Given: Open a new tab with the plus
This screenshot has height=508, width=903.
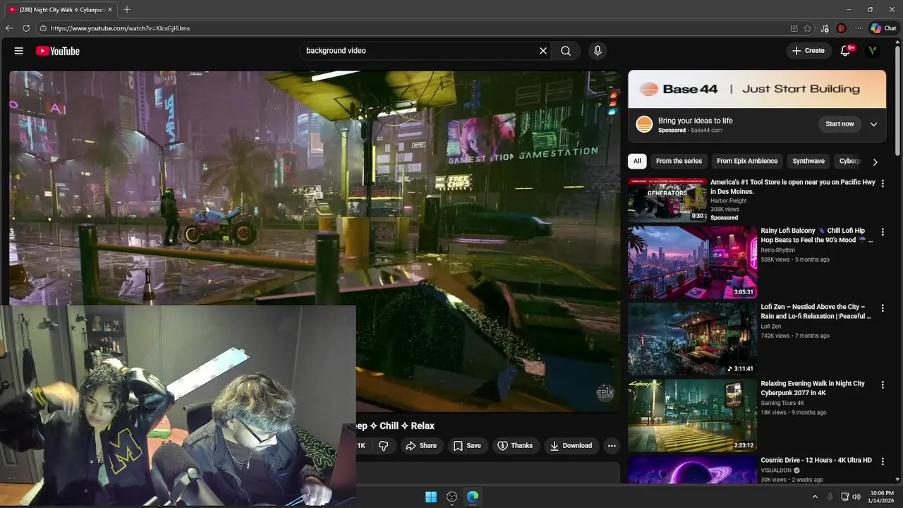Looking at the screenshot, I should 127,10.
